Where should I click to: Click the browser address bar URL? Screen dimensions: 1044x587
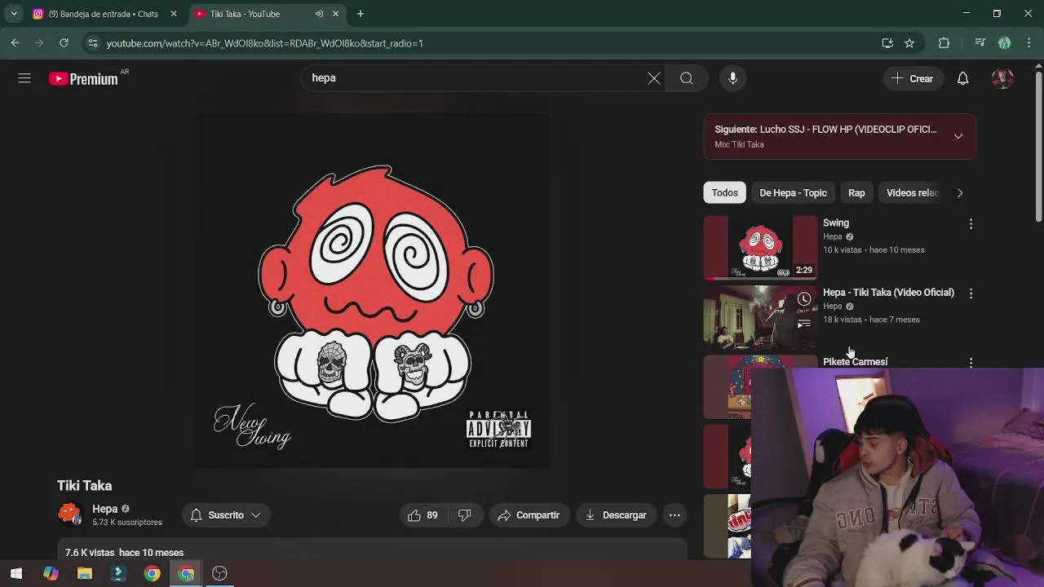pyautogui.click(x=264, y=43)
